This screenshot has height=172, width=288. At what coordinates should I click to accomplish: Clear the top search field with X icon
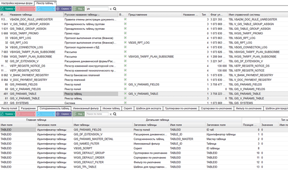coord(111,9)
